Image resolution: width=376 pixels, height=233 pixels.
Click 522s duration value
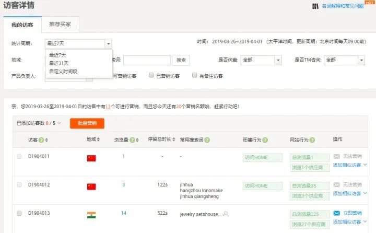162,213
